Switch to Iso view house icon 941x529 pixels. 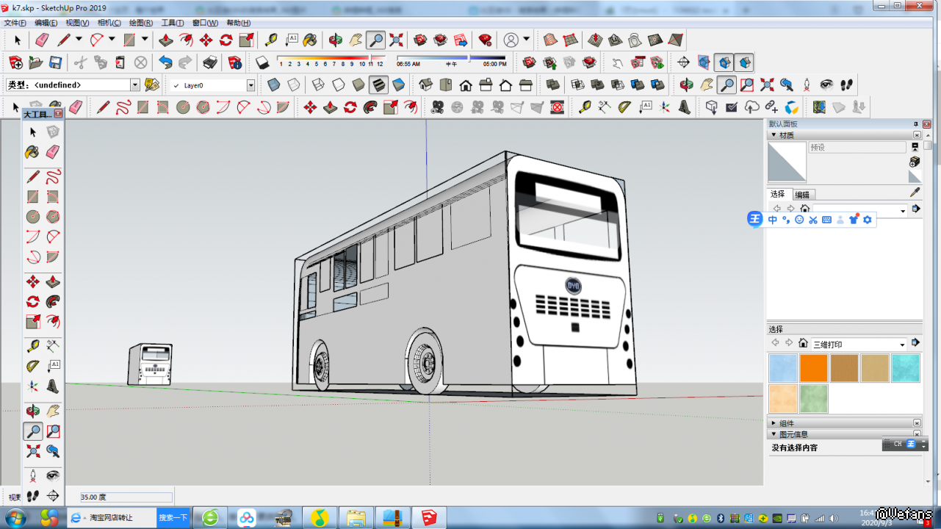pyautogui.click(x=426, y=84)
